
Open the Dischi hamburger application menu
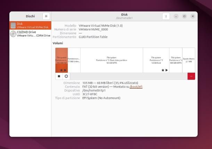[46, 16]
